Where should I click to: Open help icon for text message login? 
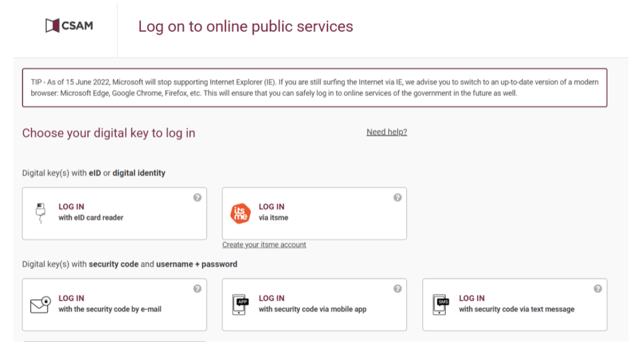click(598, 289)
